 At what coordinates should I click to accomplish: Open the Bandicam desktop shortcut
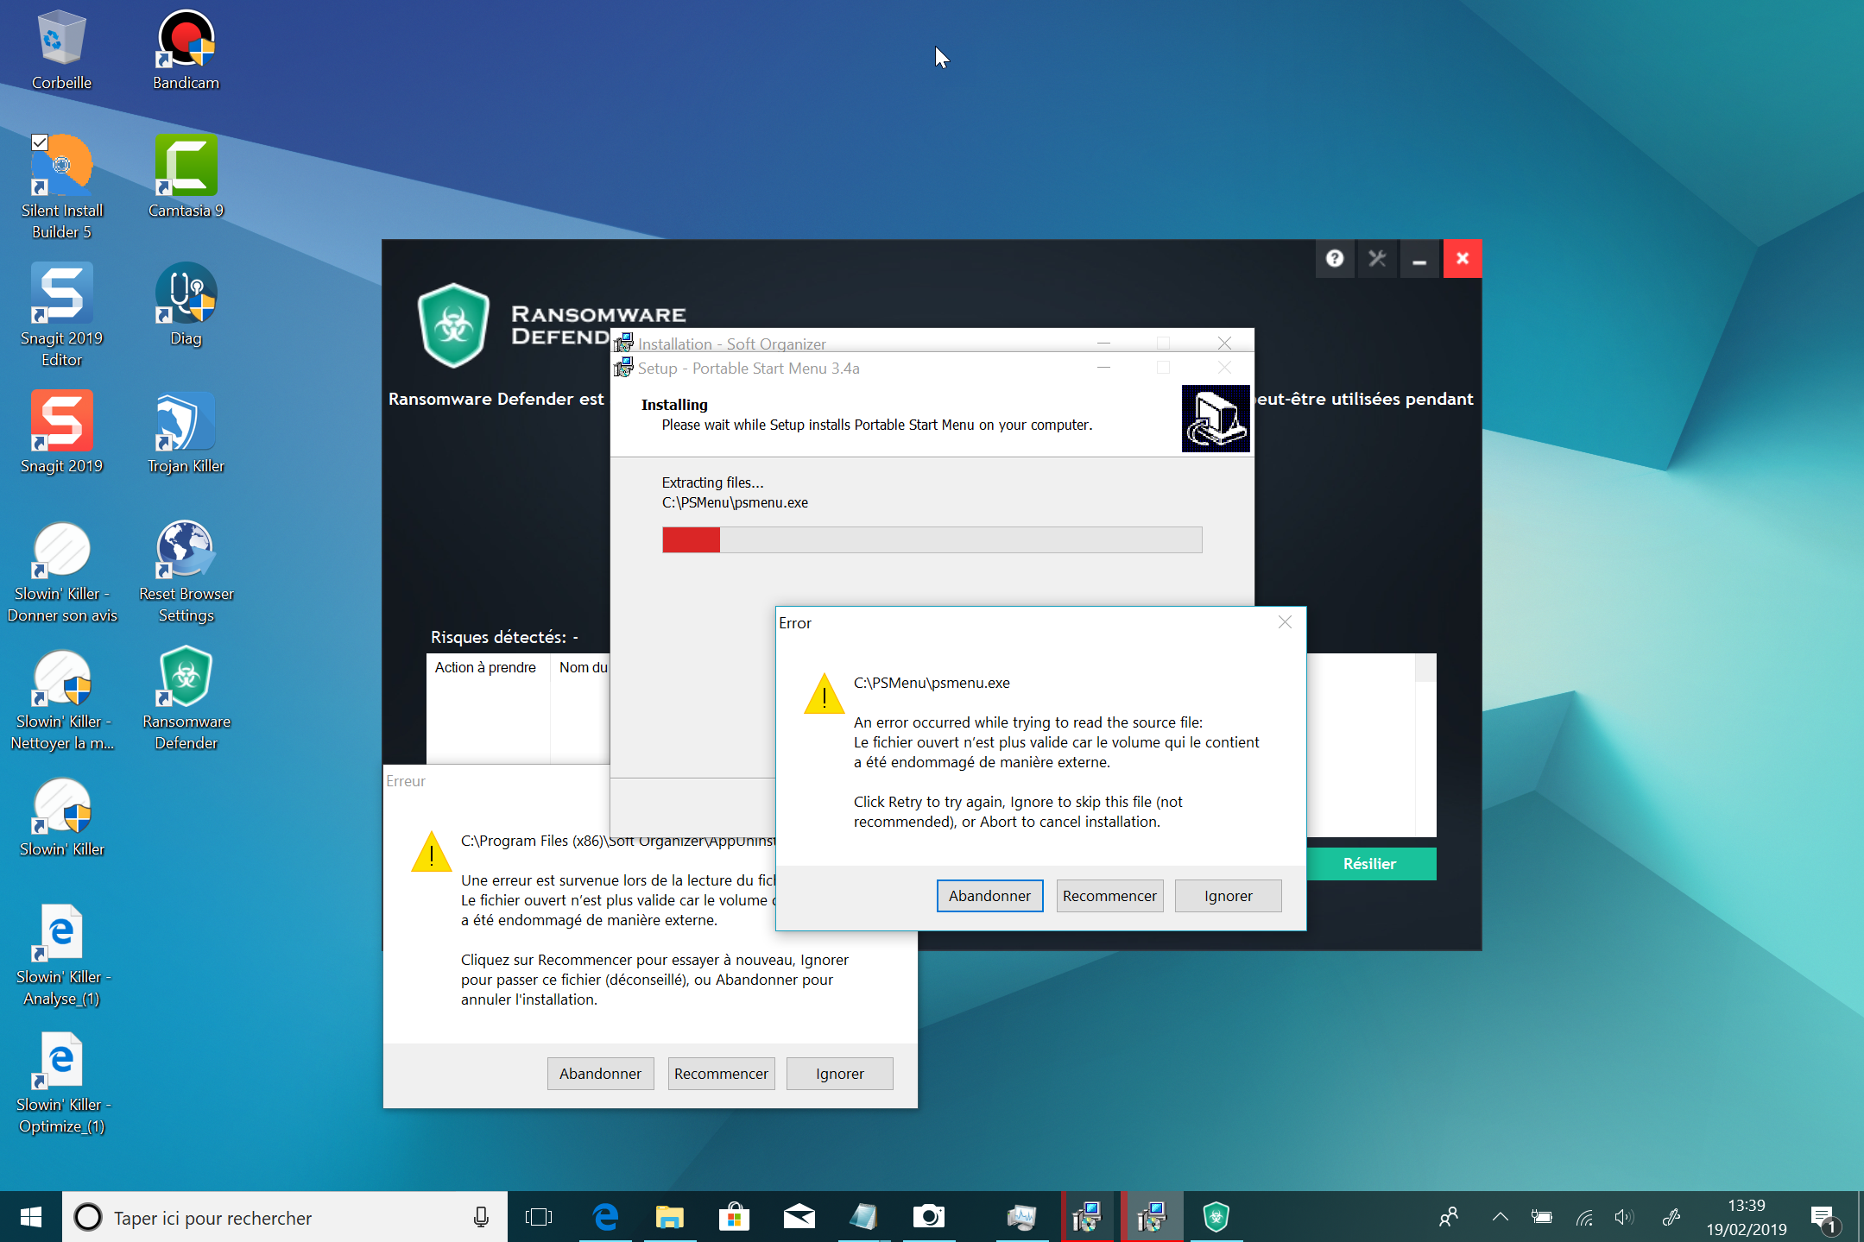pyautogui.click(x=186, y=51)
